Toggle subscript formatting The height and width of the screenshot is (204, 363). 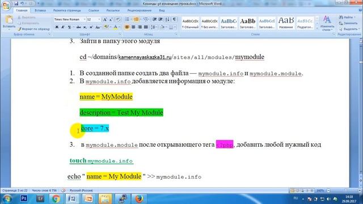pyautogui.click(x=85, y=27)
